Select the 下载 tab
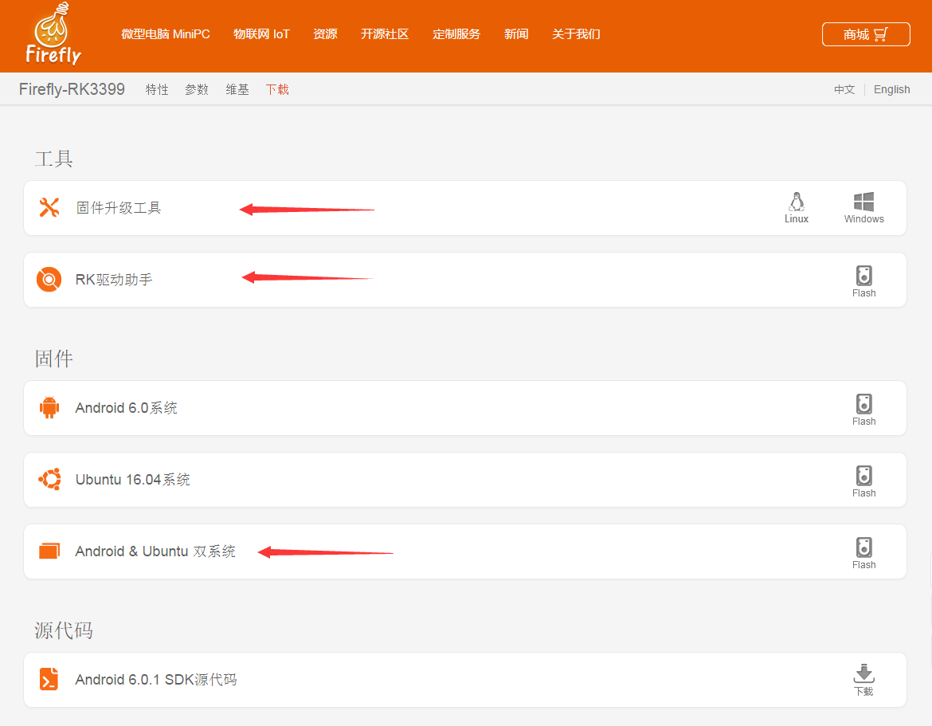Image resolution: width=932 pixels, height=726 pixels. (277, 90)
